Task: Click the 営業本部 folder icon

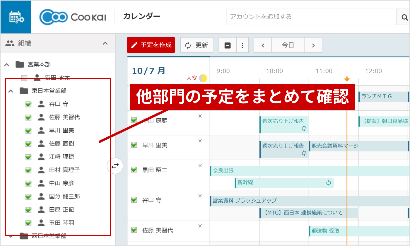Action: click(20, 64)
